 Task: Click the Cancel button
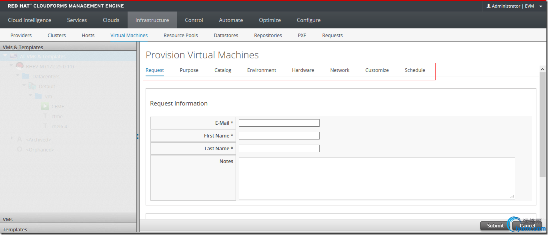pyautogui.click(x=527, y=226)
